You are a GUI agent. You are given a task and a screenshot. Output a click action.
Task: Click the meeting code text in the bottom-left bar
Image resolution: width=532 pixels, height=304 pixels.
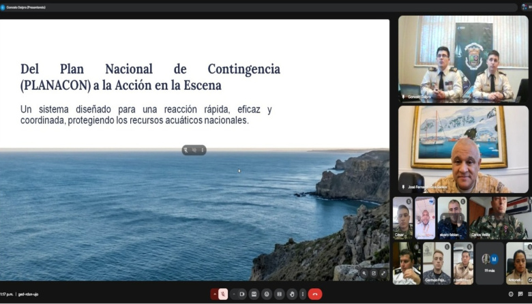(x=28, y=294)
